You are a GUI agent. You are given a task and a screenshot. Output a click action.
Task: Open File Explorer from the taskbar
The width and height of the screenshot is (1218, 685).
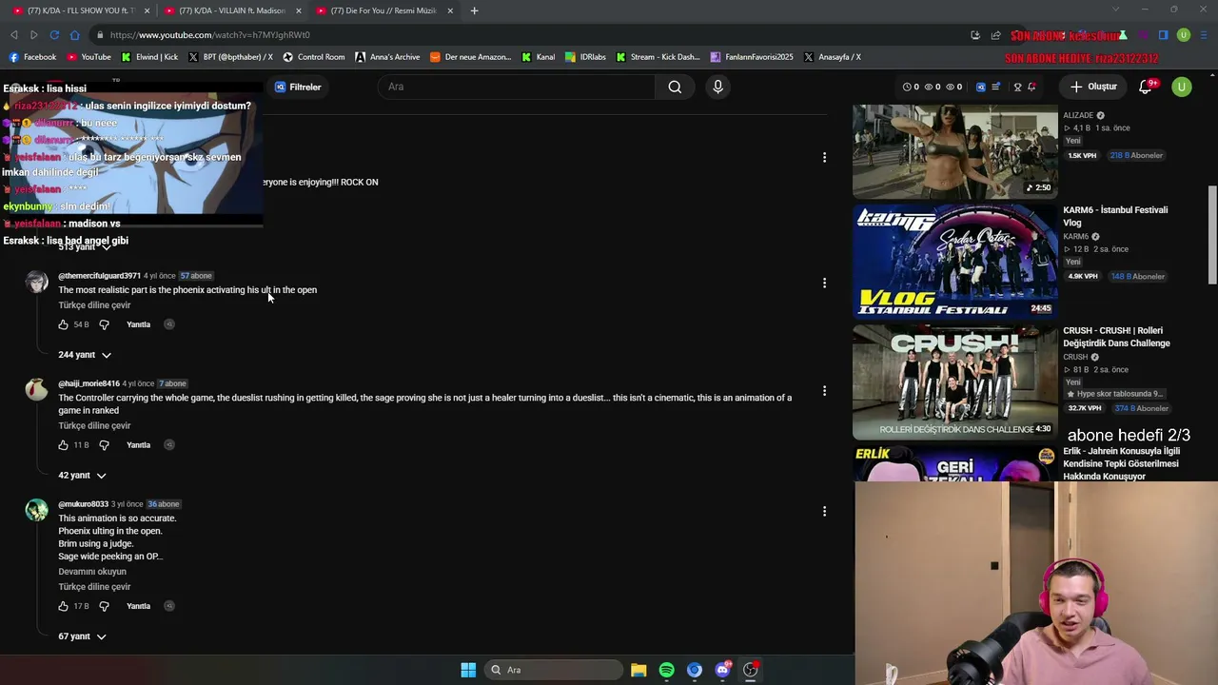coord(638,670)
